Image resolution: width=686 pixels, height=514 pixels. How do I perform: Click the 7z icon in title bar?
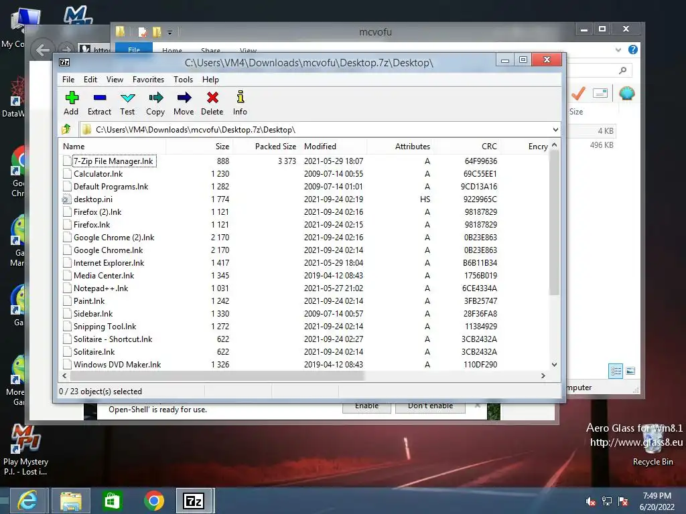click(x=64, y=62)
